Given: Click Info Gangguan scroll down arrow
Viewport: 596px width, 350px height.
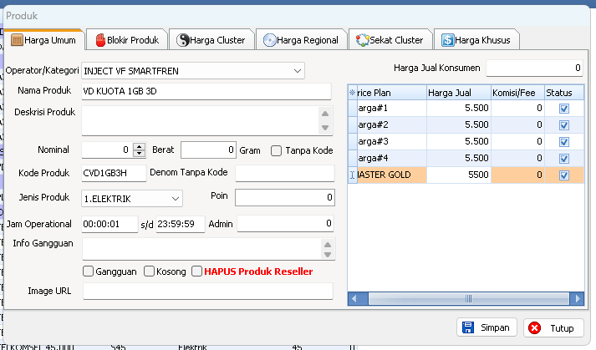Looking at the screenshot, I should (x=328, y=255).
